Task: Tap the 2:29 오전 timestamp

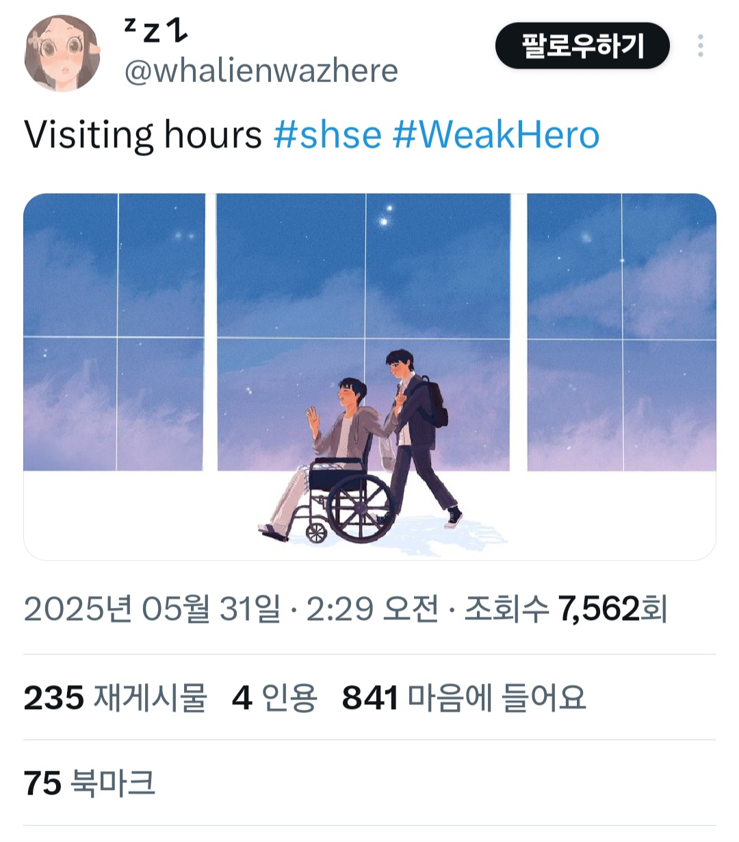Action: tap(372, 609)
